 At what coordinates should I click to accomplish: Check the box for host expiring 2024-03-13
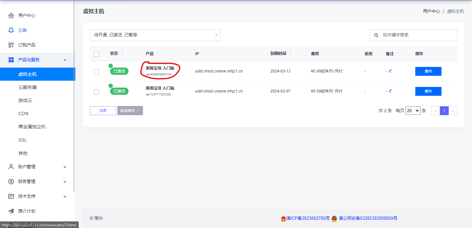pyautogui.click(x=96, y=72)
